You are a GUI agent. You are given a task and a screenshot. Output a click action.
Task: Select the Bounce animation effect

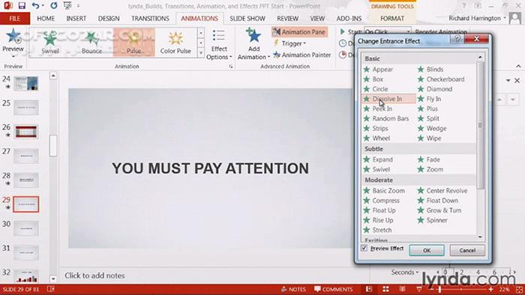pos(91,43)
